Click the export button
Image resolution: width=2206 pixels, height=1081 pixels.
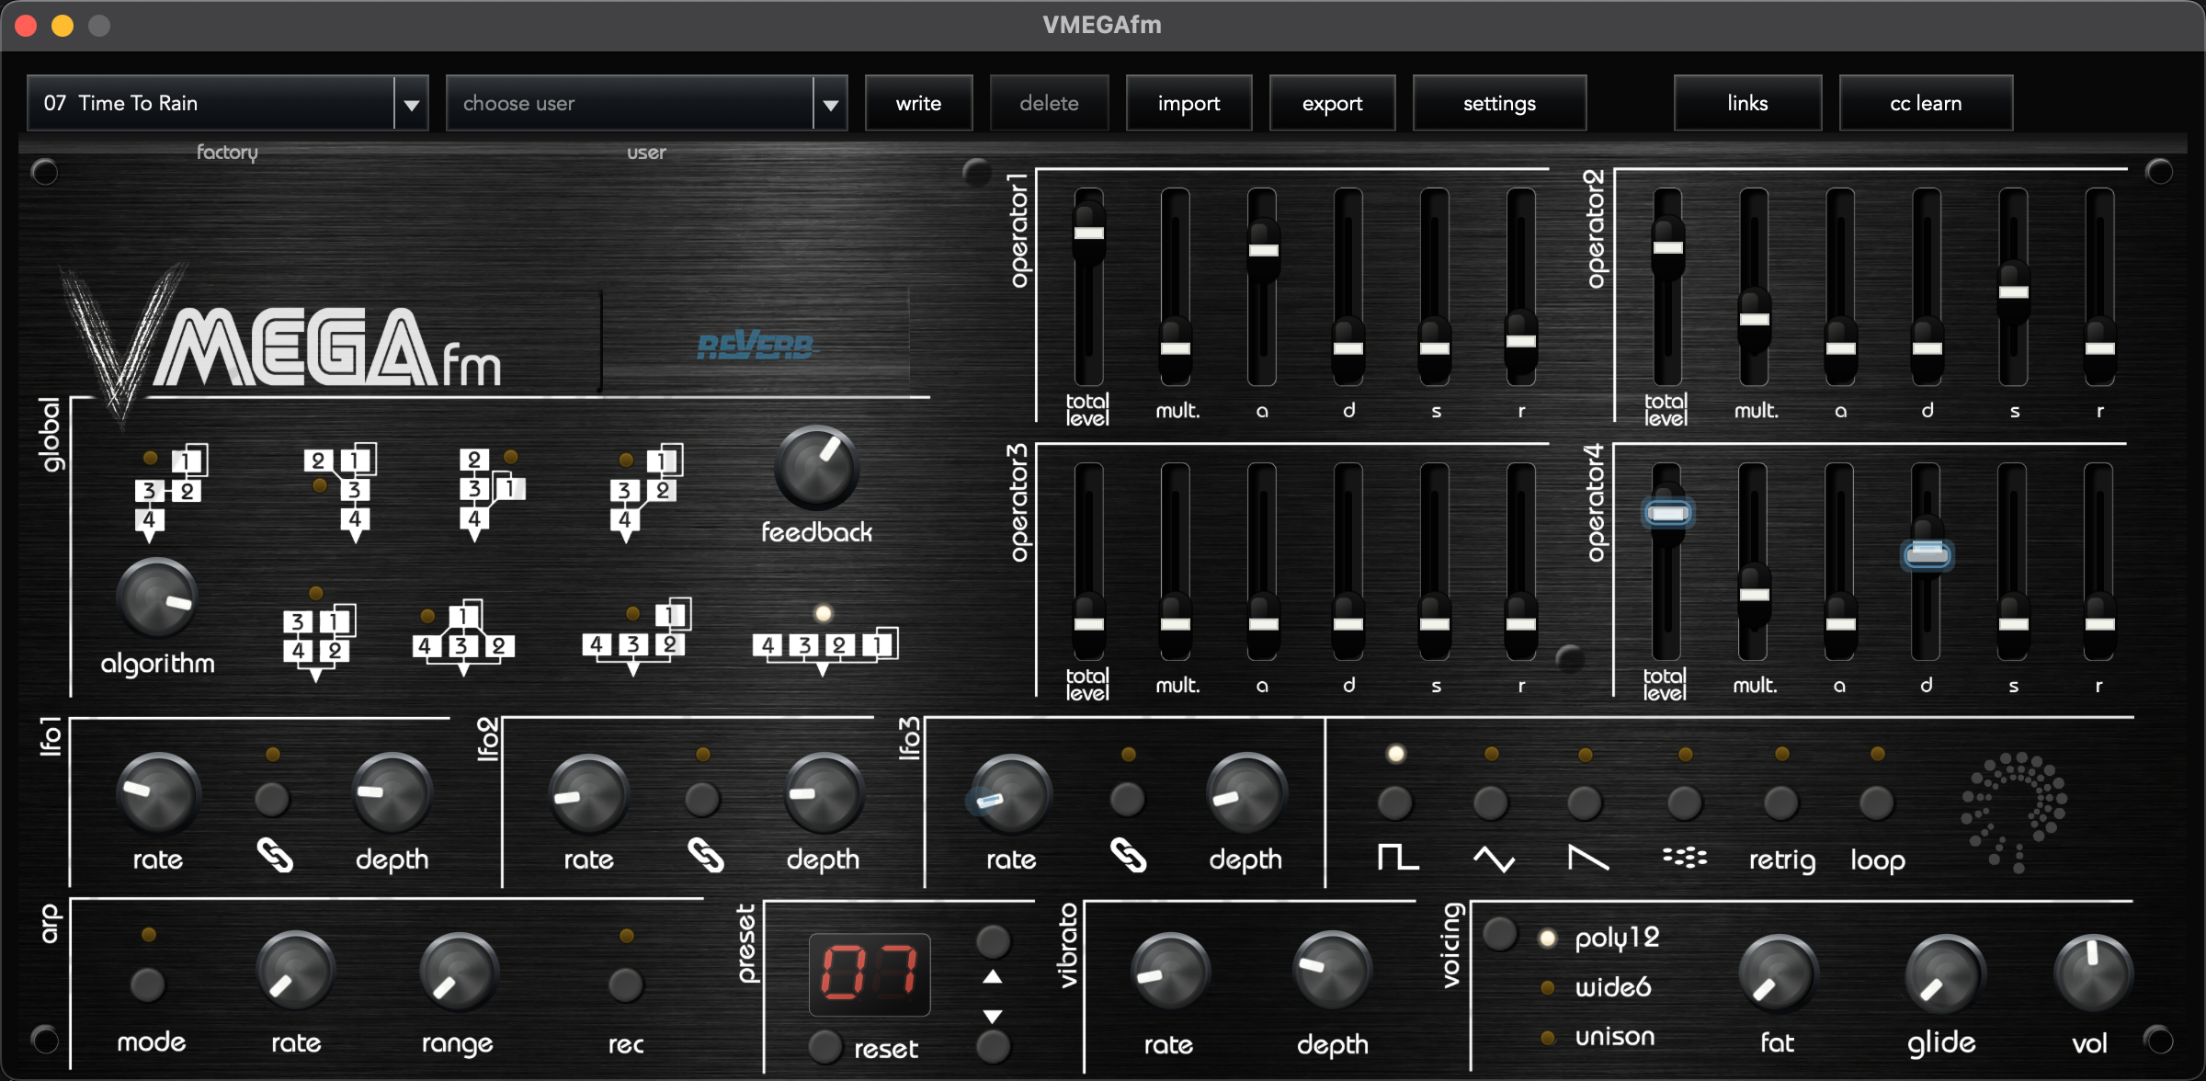(x=1332, y=103)
